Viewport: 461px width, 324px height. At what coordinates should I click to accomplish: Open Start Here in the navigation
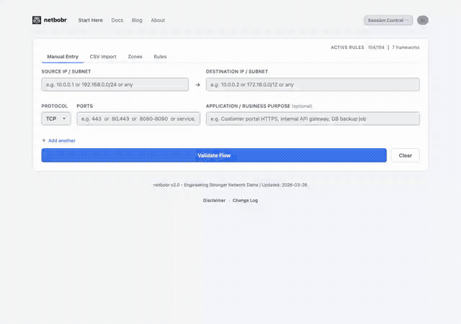coord(90,20)
